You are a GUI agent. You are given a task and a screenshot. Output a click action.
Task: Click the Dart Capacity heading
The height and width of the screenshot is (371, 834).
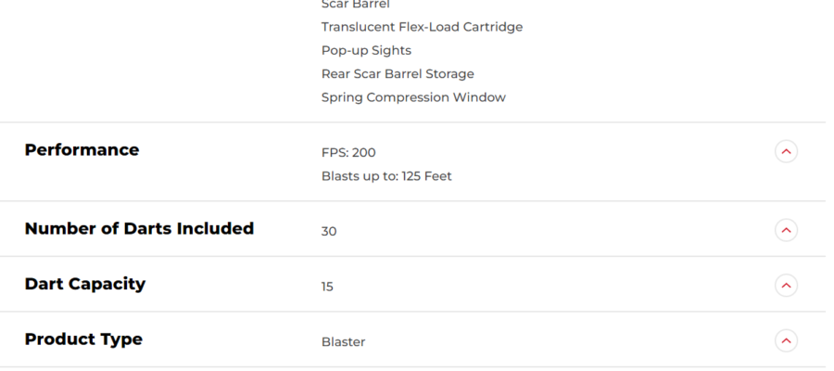coord(84,285)
